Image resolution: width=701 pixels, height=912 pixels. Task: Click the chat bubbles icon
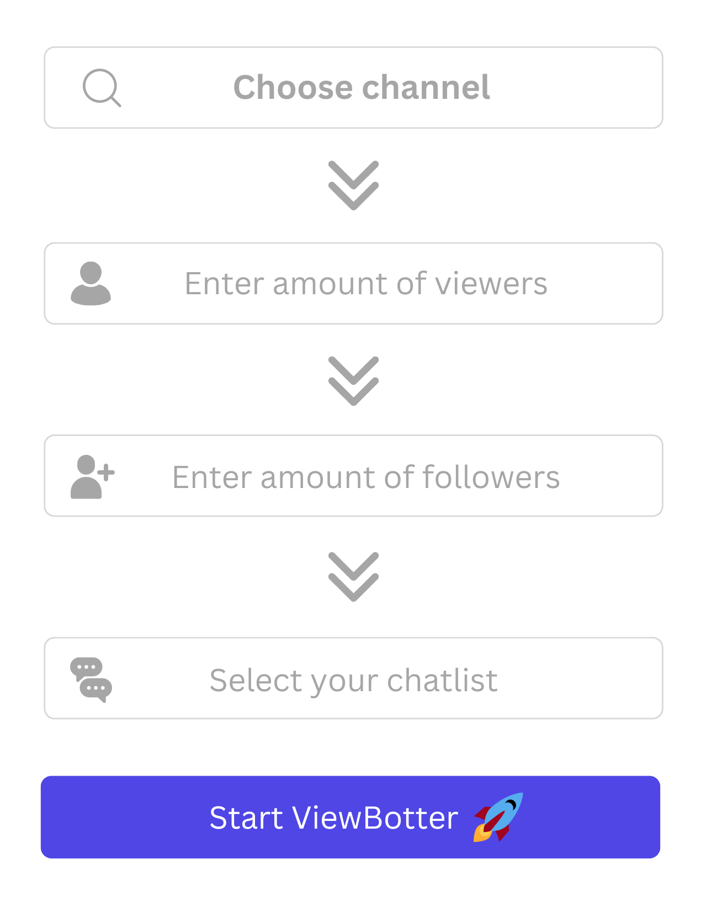coord(91,680)
